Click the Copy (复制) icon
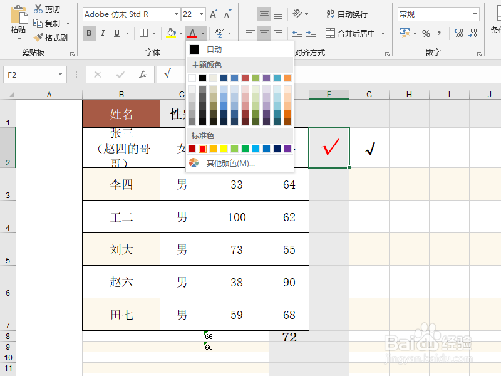The width and height of the screenshot is (501, 376). point(39,23)
